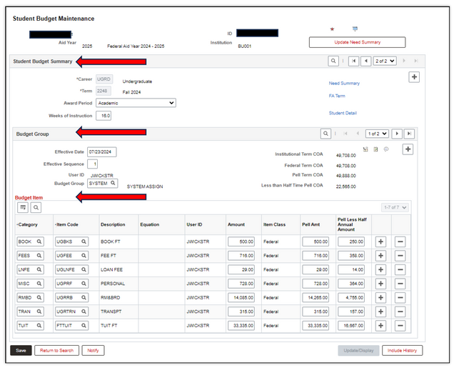Click the Item Code column header
454x368 pixels.
(x=66, y=224)
